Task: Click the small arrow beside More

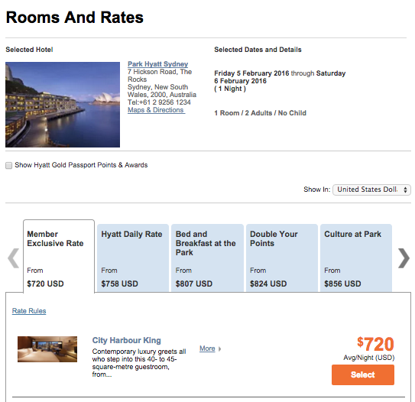Action: [x=219, y=349]
